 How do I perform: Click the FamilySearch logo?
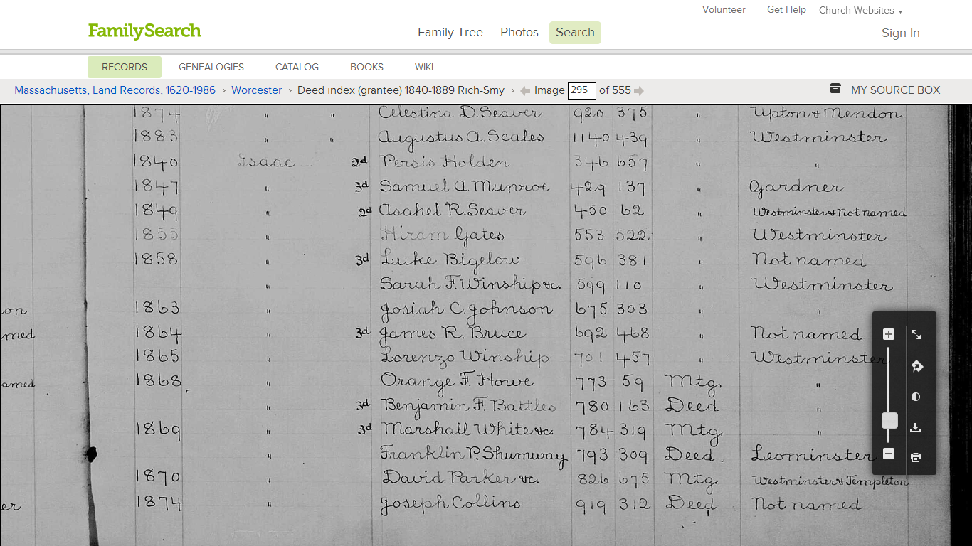click(x=144, y=31)
